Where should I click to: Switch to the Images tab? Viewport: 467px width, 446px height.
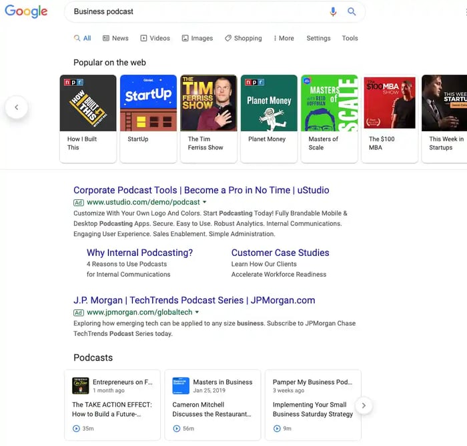click(x=197, y=38)
